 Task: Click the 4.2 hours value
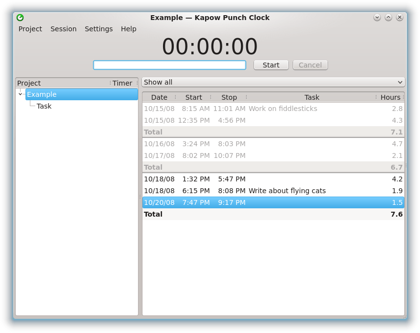click(397, 179)
